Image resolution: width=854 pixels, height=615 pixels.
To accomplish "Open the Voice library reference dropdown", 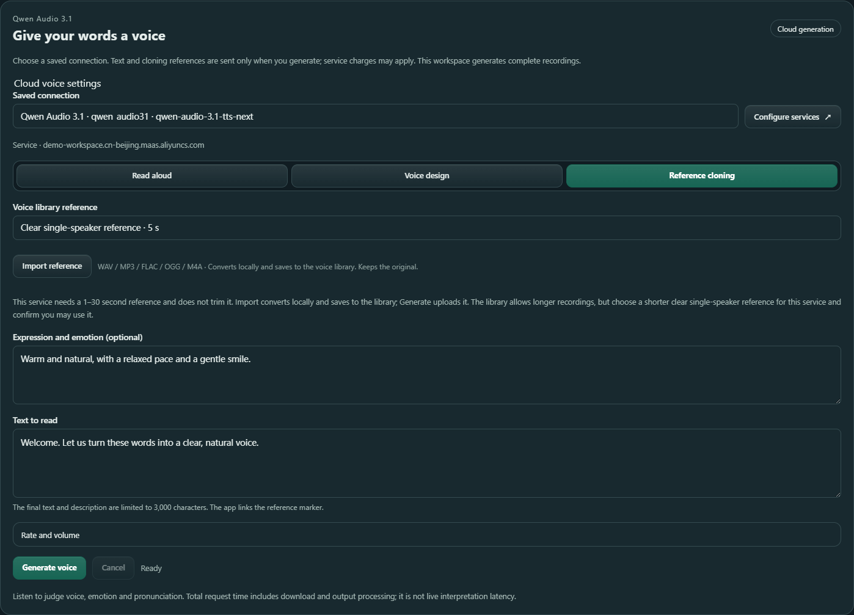I will tap(427, 228).
